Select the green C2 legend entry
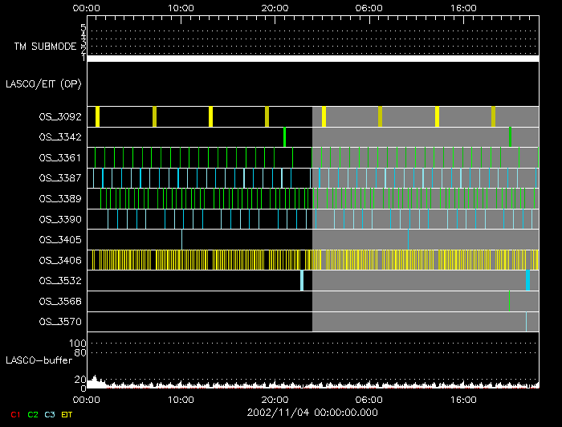This screenshot has width=562, height=427. coord(32,414)
